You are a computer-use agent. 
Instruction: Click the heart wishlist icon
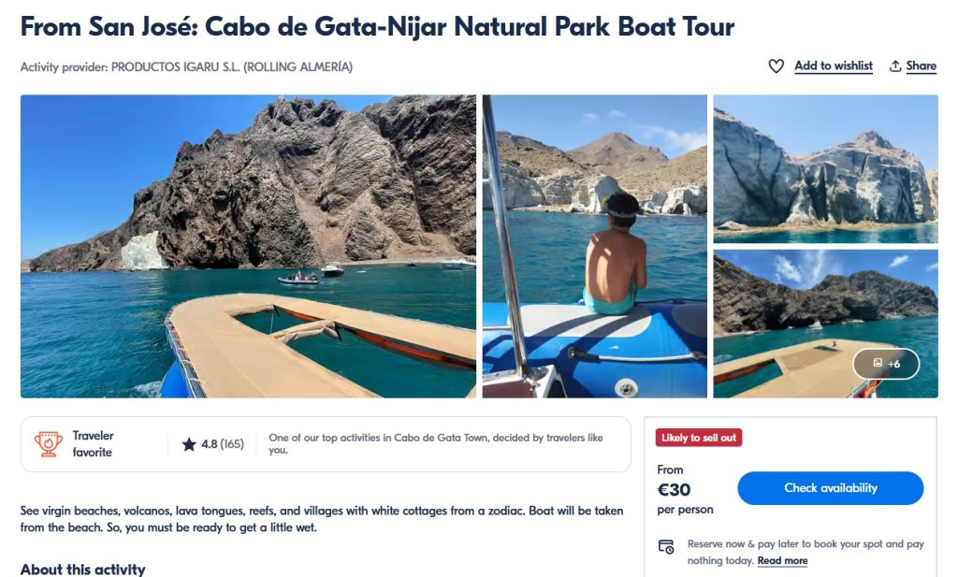[x=776, y=66]
